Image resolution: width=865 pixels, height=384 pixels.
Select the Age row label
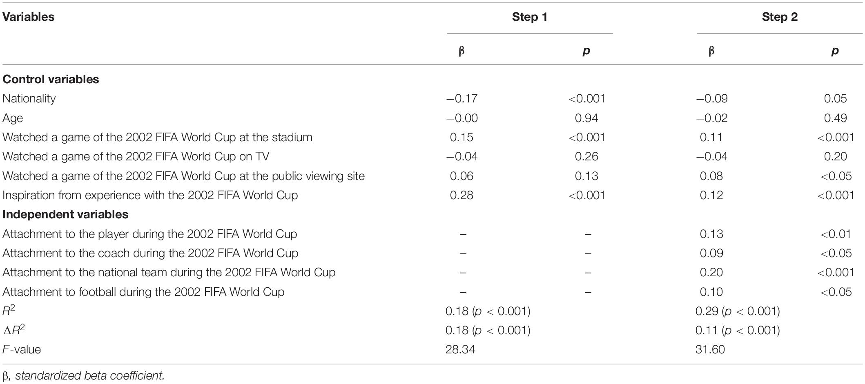tap(13, 118)
